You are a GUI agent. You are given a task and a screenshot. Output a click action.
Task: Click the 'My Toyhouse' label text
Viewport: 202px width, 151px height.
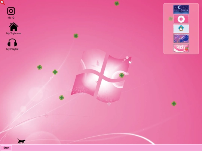[14, 34]
